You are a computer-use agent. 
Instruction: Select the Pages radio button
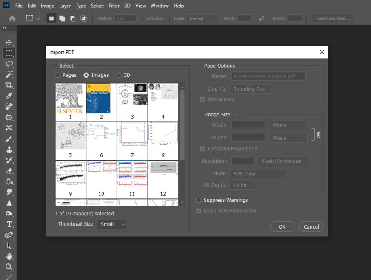[x=58, y=75]
